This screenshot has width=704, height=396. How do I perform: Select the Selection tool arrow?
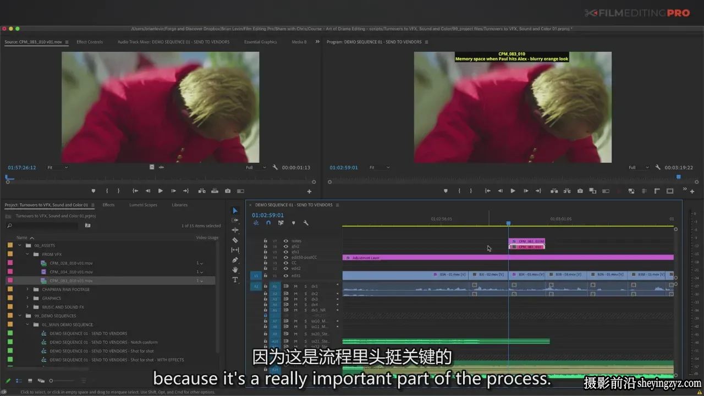[235, 211]
